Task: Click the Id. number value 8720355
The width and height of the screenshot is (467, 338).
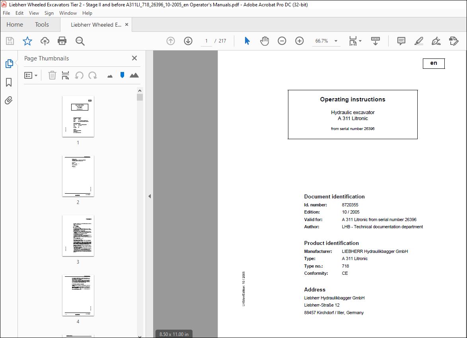Action: (x=350, y=205)
